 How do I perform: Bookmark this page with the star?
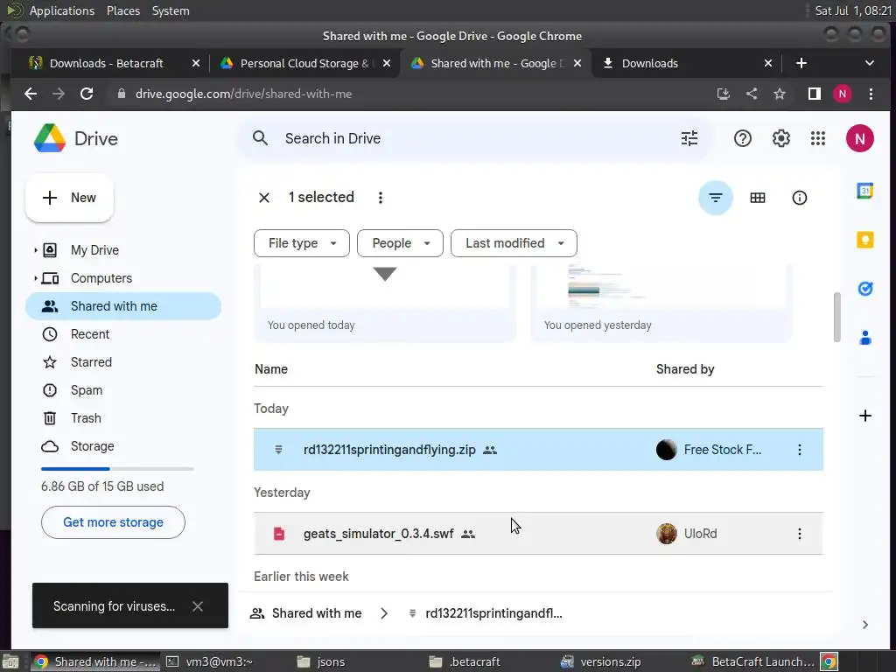tap(780, 94)
